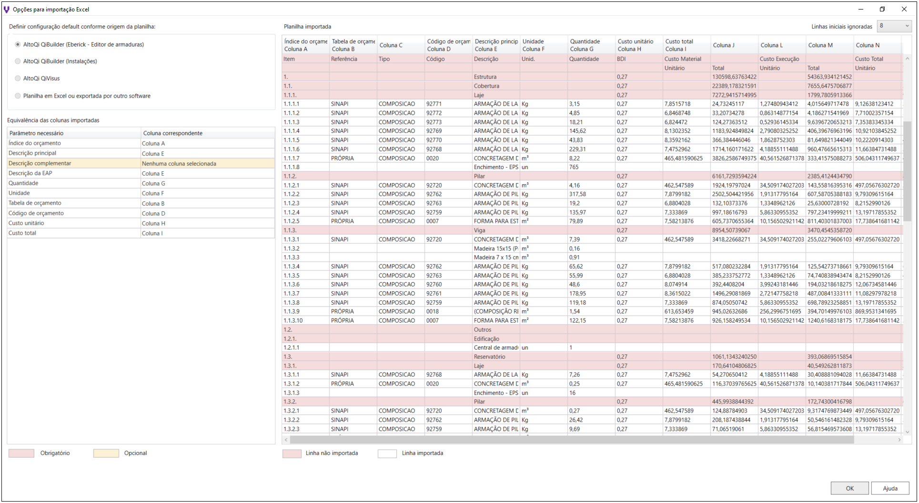
Task: Change column for Descrição complementar parameter
Action: pyautogui.click(x=207, y=164)
